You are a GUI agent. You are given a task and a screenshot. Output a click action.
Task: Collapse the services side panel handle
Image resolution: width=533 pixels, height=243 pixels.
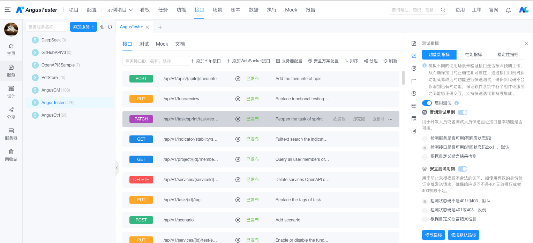pos(117,168)
